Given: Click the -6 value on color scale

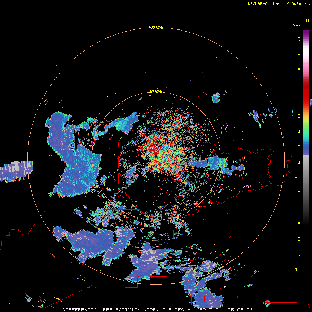Looking at the screenshot, I should (298, 239).
